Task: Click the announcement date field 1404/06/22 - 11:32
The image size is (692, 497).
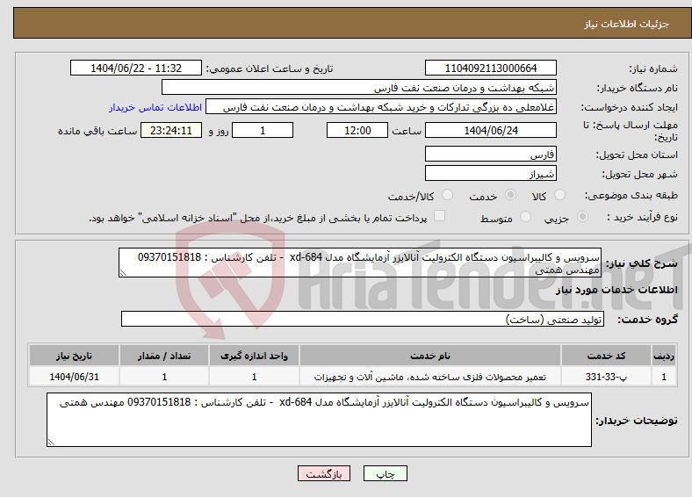Action: point(136,68)
